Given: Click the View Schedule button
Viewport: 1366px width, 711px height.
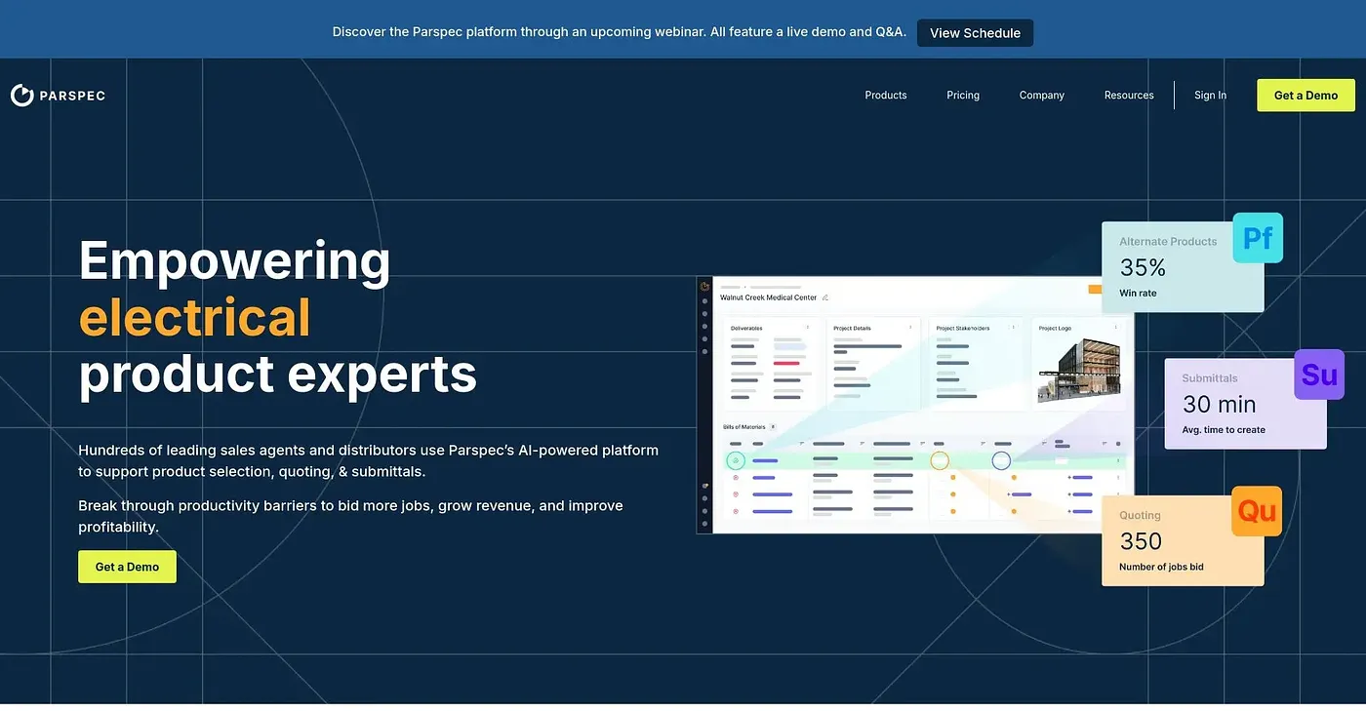Looking at the screenshot, I should point(975,32).
